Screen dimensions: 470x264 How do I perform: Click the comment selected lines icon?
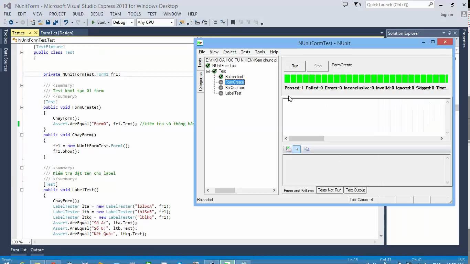pos(215,22)
